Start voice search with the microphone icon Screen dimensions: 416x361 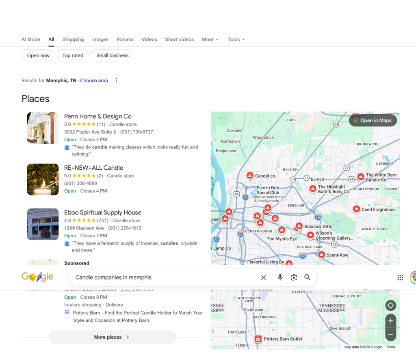click(x=280, y=278)
